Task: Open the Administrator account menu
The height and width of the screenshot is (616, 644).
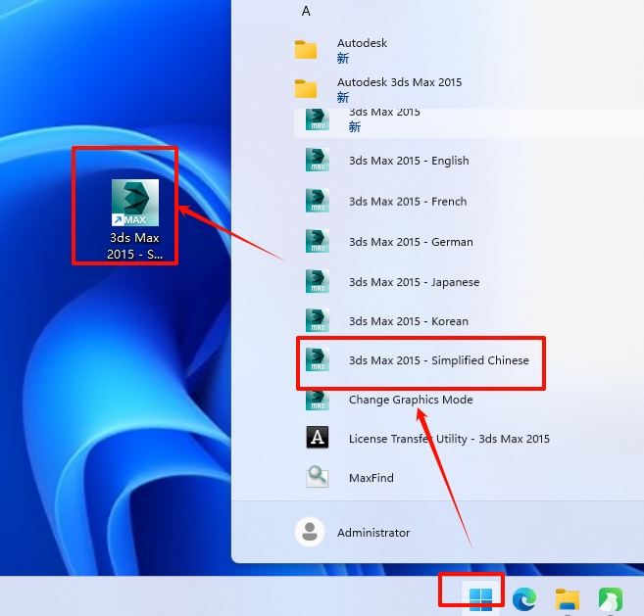Action: coord(372,533)
